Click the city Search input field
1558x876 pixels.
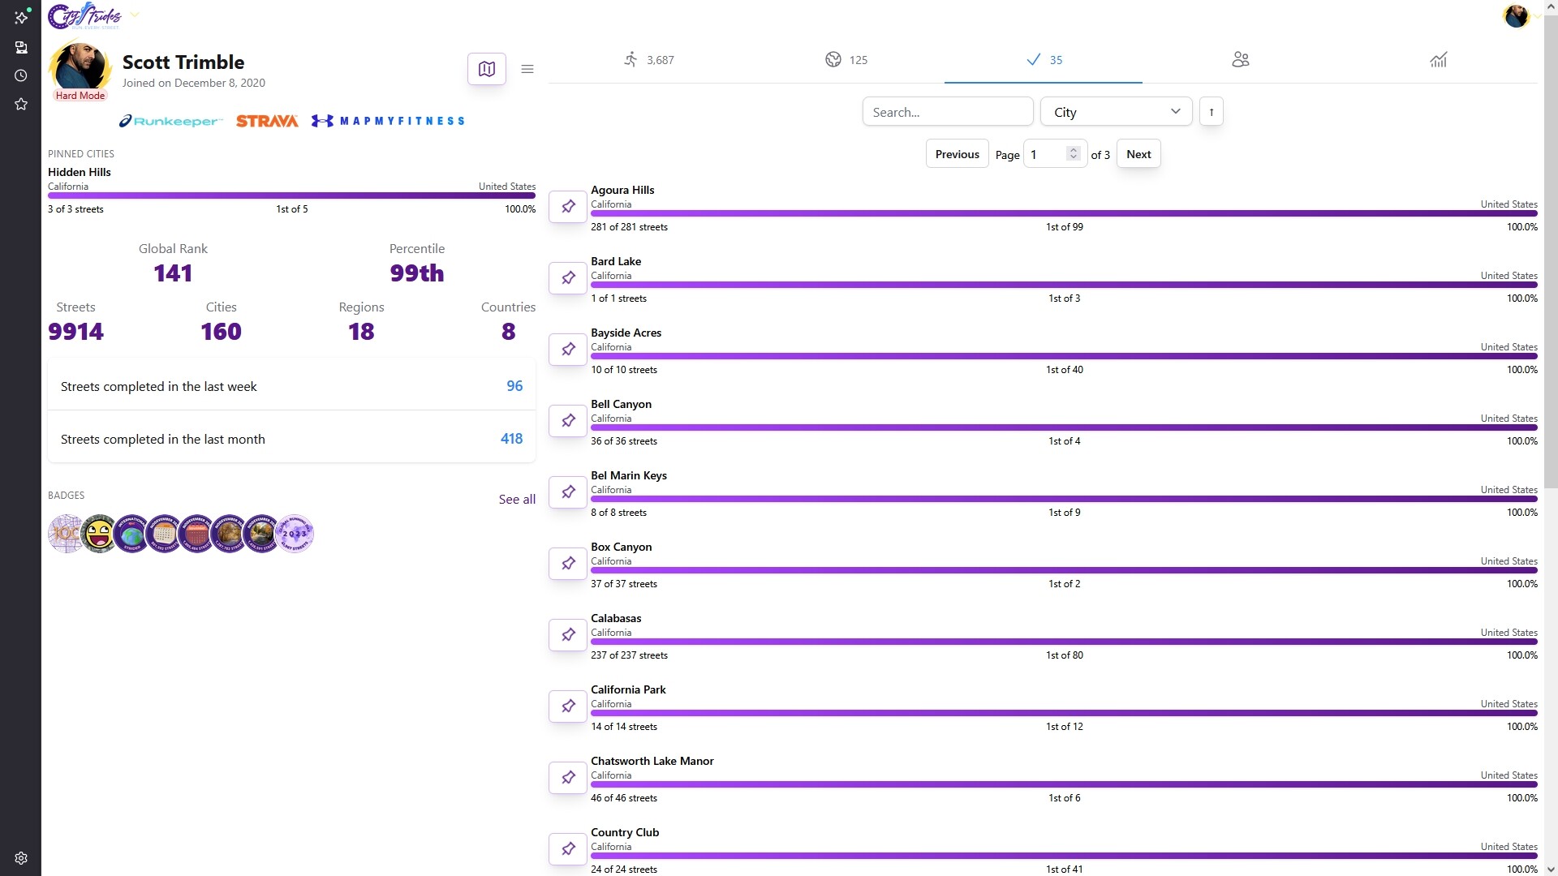(947, 112)
